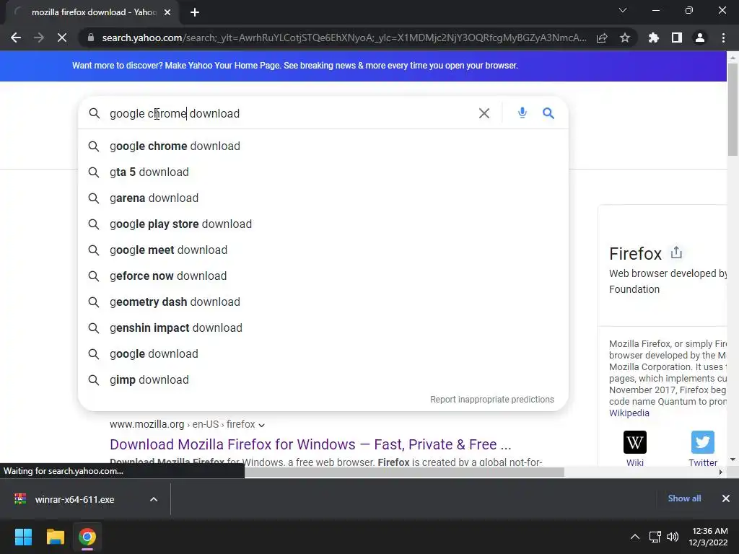Select suggestion 'gimp download'
The height and width of the screenshot is (554, 739).
323,379
